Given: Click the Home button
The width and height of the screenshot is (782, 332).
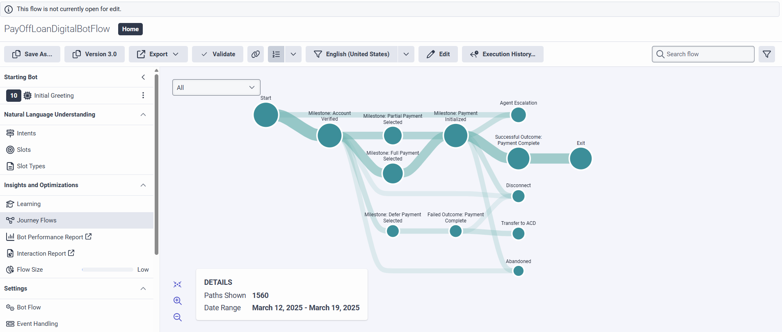Looking at the screenshot, I should pyautogui.click(x=130, y=29).
